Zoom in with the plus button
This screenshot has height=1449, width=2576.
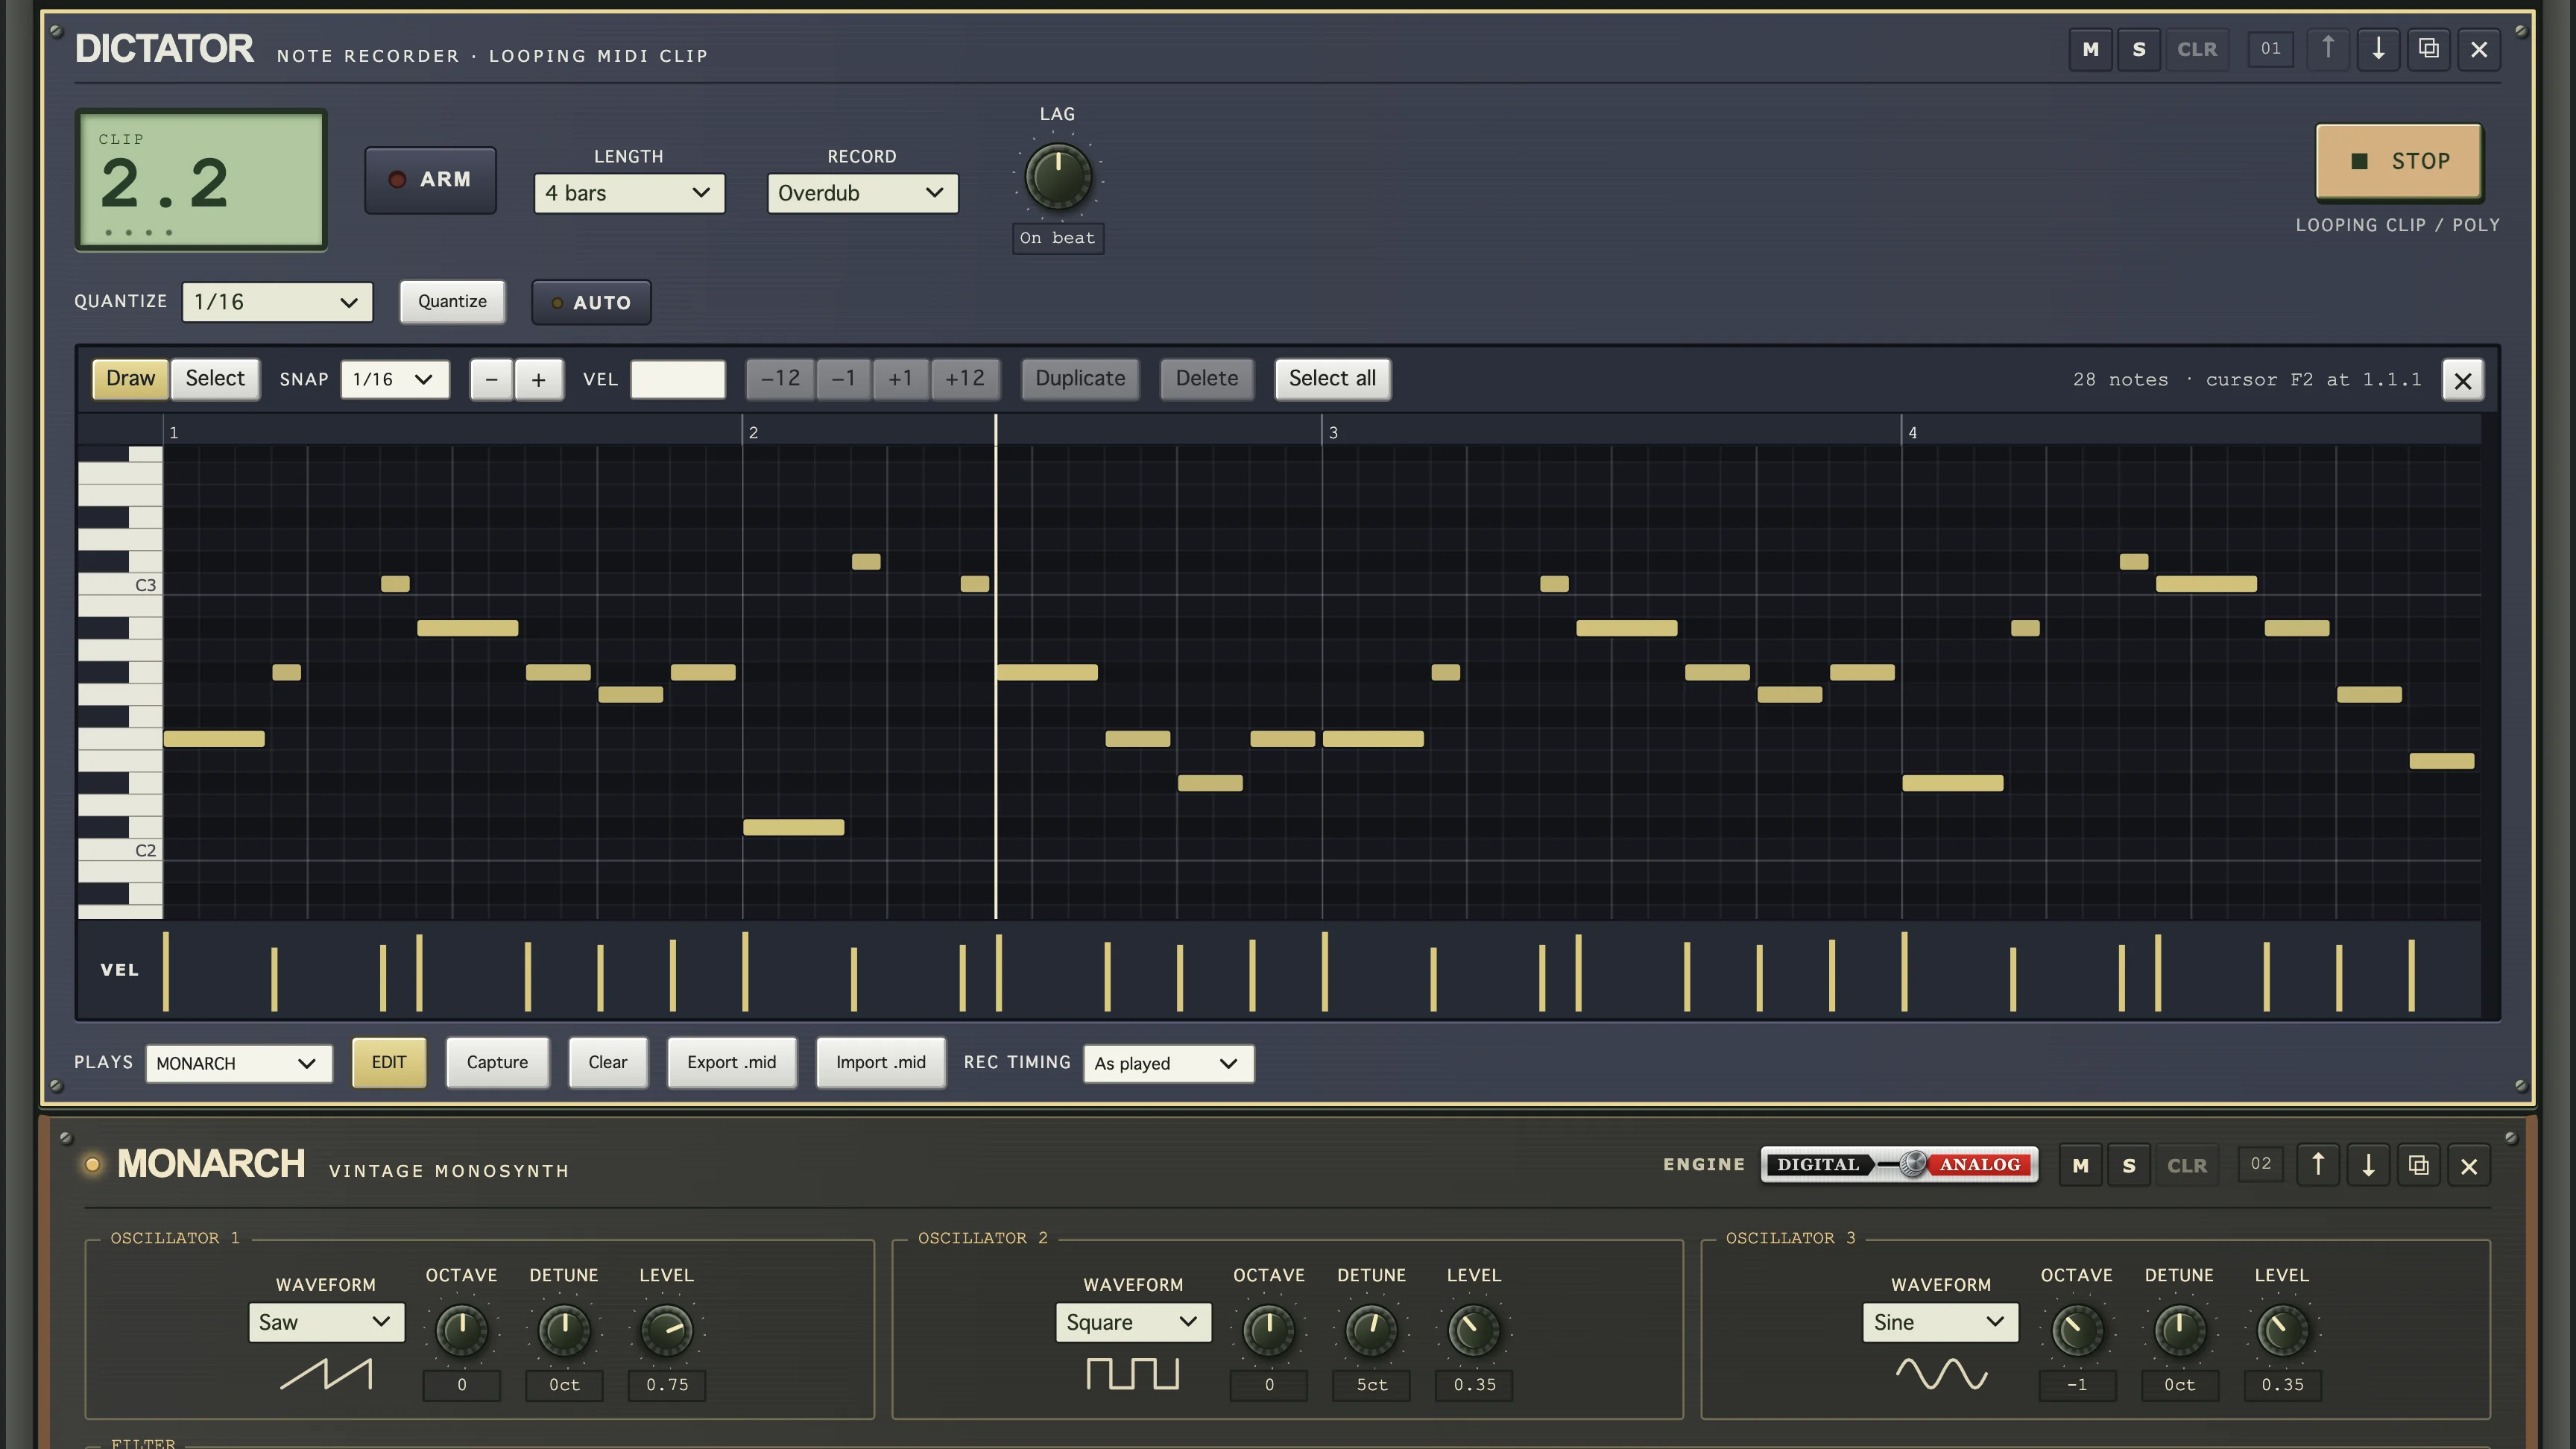tap(539, 380)
